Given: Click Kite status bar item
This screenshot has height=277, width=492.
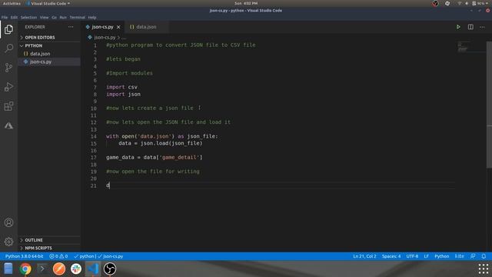Looking at the screenshot, I should point(460,256).
